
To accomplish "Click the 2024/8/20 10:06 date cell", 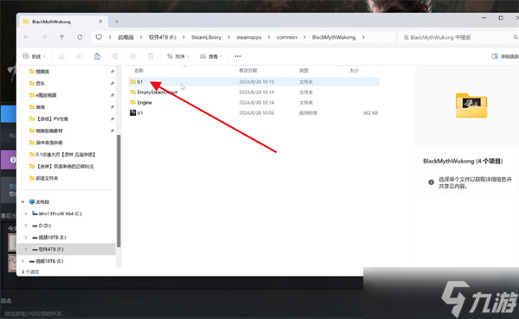I will point(257,113).
